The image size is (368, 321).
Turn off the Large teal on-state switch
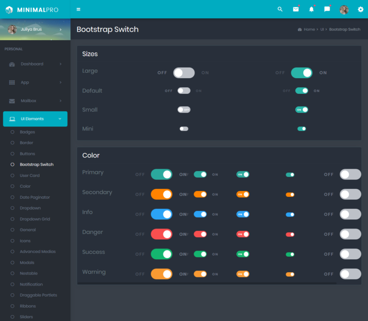(x=301, y=73)
